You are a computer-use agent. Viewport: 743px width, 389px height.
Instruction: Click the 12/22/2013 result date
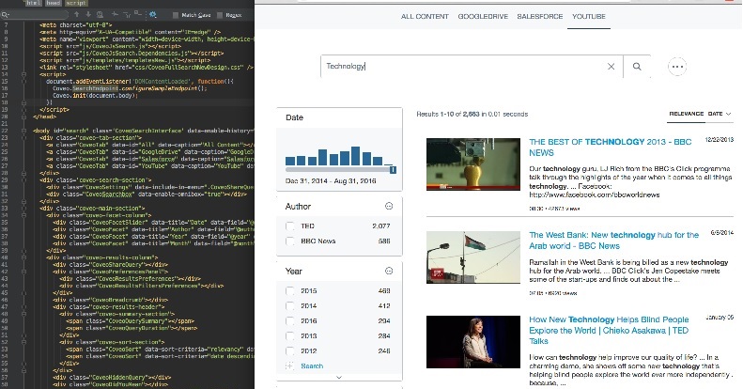coord(720,140)
